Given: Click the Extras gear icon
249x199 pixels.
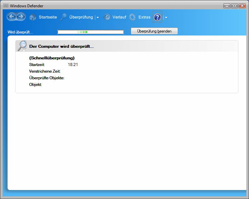Looking at the screenshot, I should pyautogui.click(x=132, y=17).
